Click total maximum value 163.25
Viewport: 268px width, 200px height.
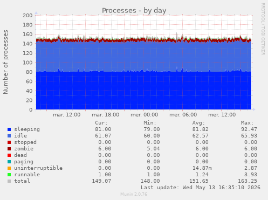tap(248, 181)
